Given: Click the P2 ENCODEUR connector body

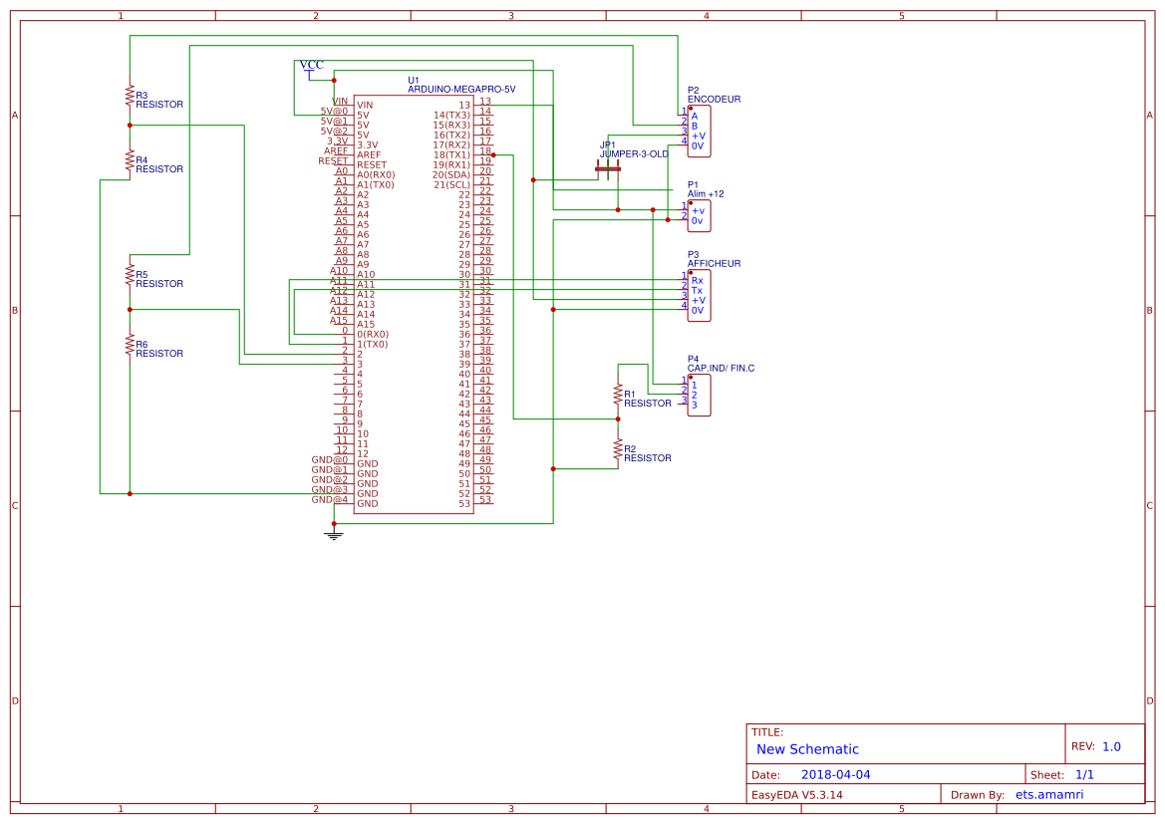Looking at the screenshot, I should pyautogui.click(x=700, y=132).
